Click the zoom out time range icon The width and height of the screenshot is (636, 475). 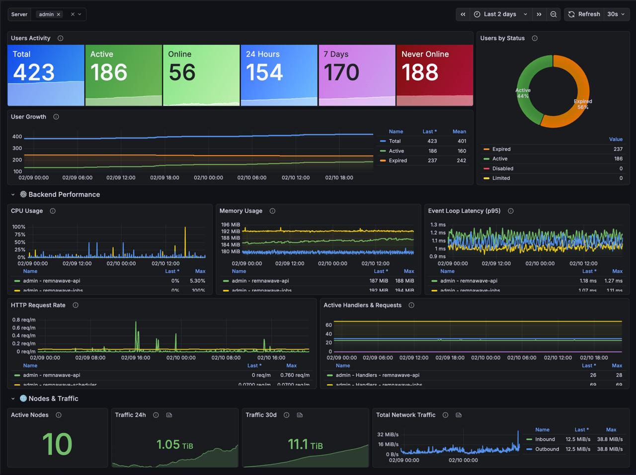554,14
